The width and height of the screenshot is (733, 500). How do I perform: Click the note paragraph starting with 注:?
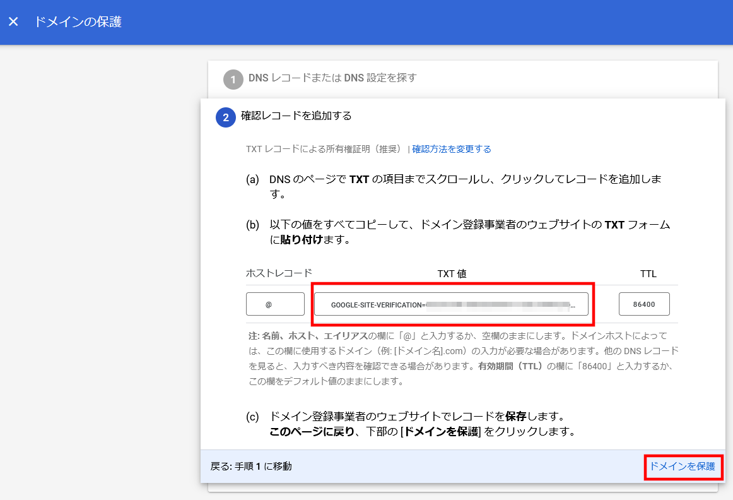[462, 358]
